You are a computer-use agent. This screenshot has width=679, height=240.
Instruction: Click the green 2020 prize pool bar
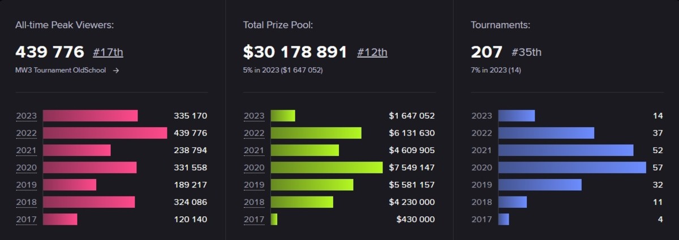coord(326,168)
